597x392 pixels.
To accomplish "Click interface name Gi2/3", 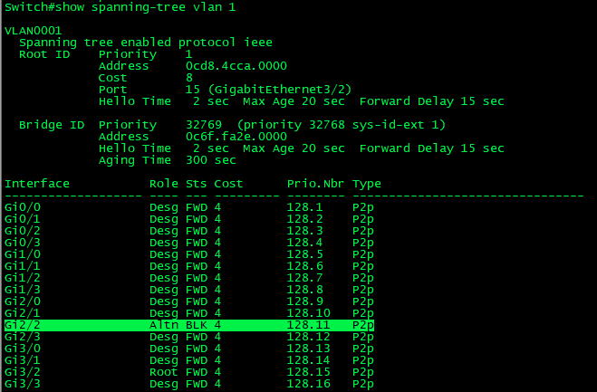I will [x=23, y=337].
